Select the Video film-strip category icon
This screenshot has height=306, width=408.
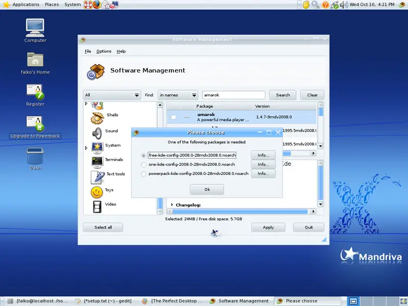coord(97,207)
